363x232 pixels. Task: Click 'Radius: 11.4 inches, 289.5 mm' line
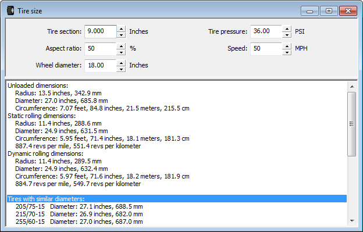(58, 161)
